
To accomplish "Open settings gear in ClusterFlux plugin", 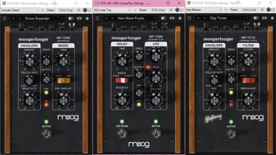I will [180, 18].
